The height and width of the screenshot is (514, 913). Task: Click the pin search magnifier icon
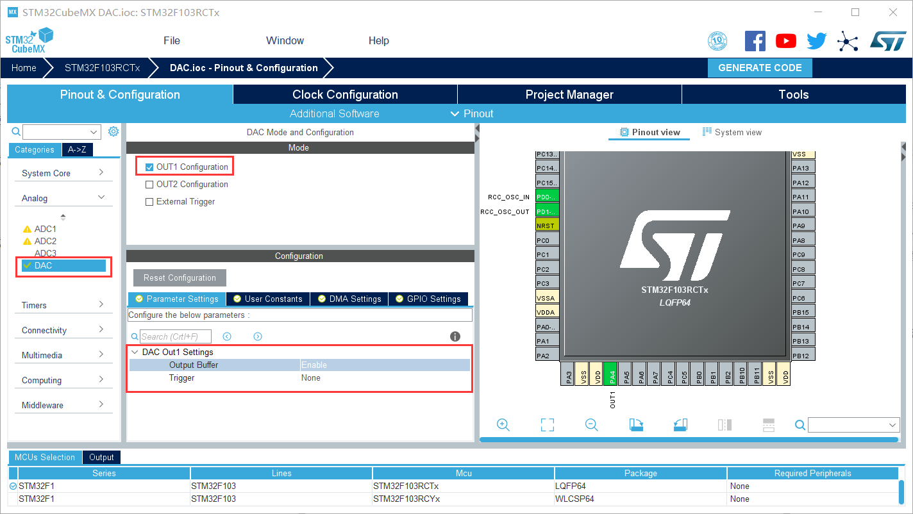800,425
